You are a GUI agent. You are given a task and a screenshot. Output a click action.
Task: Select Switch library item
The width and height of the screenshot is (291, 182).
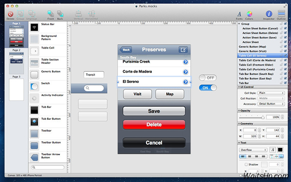[x=48, y=86]
